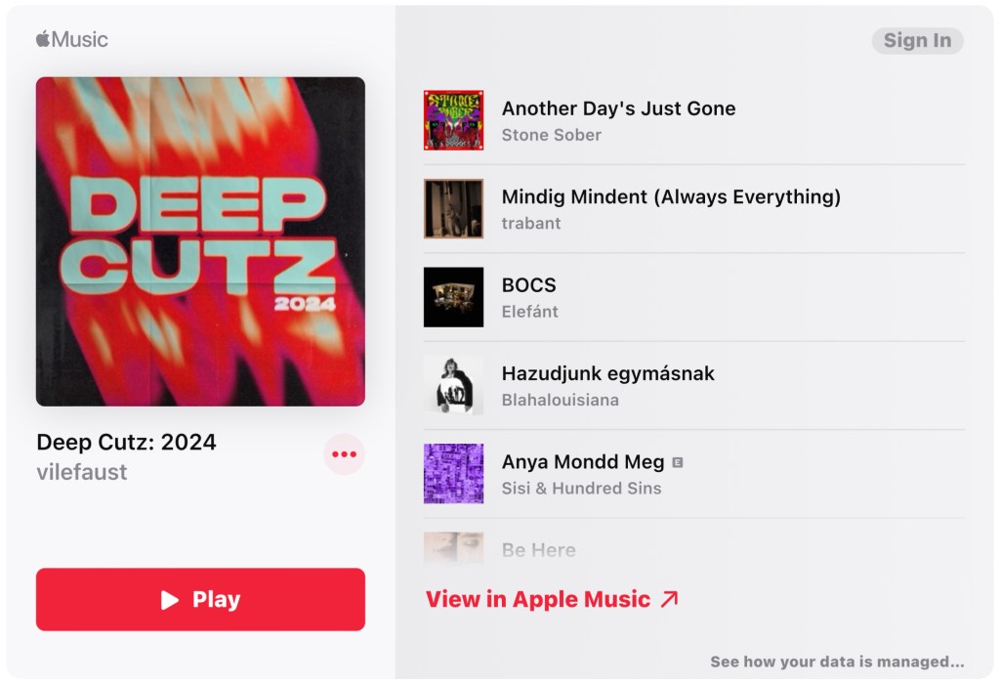
Task: Click the Anya Mondd Meg title
Action: (583, 461)
